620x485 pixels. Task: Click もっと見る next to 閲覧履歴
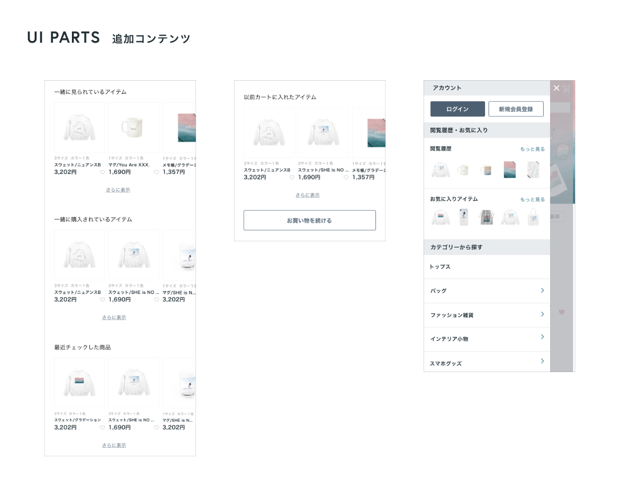coord(532,149)
